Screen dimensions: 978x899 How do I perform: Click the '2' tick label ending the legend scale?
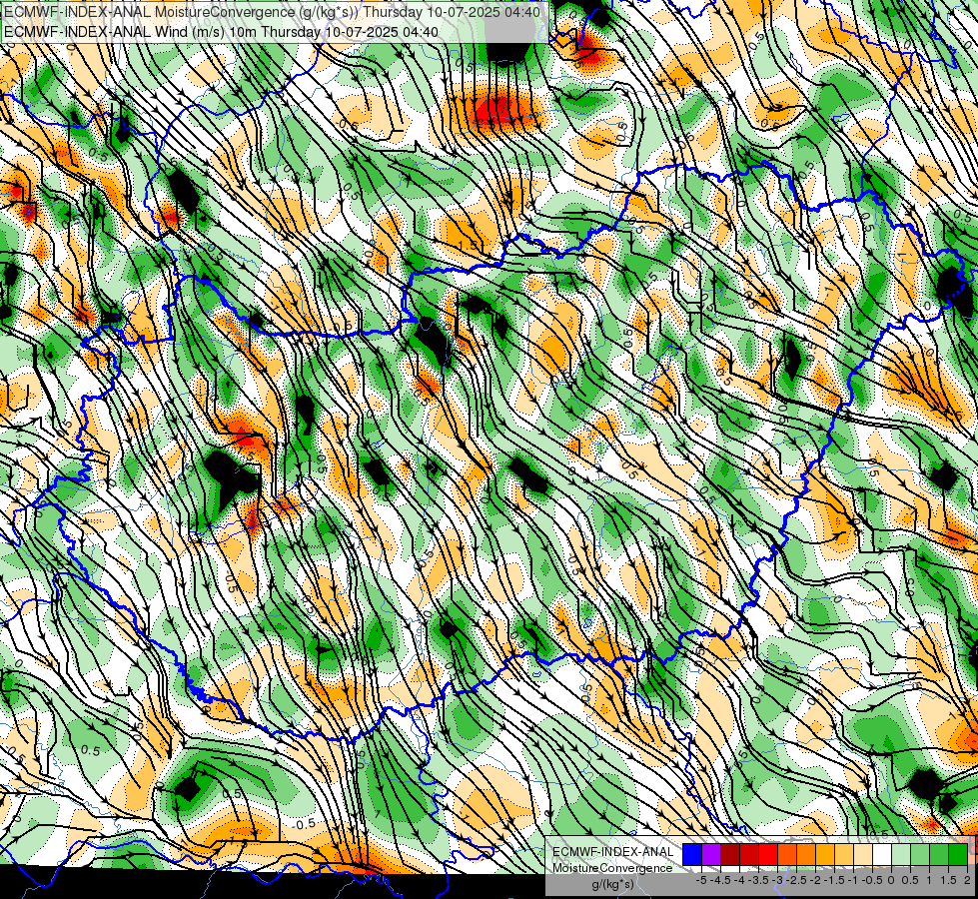(x=967, y=880)
